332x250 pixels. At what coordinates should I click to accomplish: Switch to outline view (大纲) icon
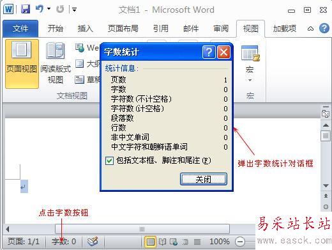tap(79, 64)
